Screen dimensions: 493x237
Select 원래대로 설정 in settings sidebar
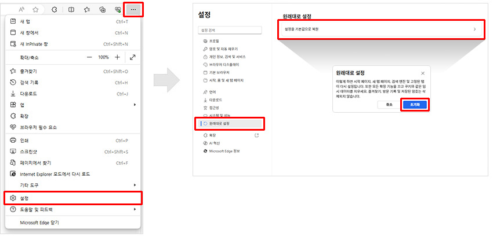[231, 123]
